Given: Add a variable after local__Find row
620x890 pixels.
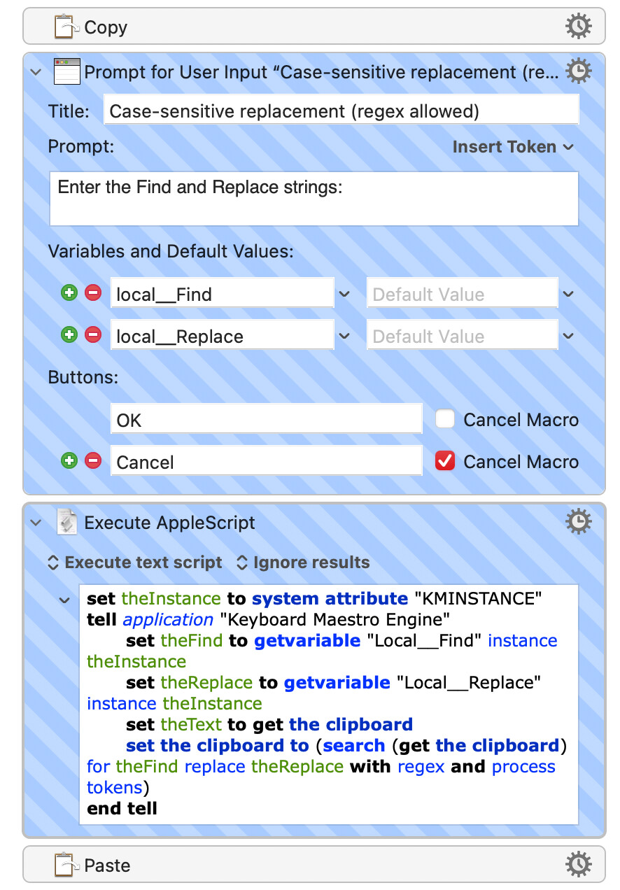Looking at the screenshot, I should point(69,293).
